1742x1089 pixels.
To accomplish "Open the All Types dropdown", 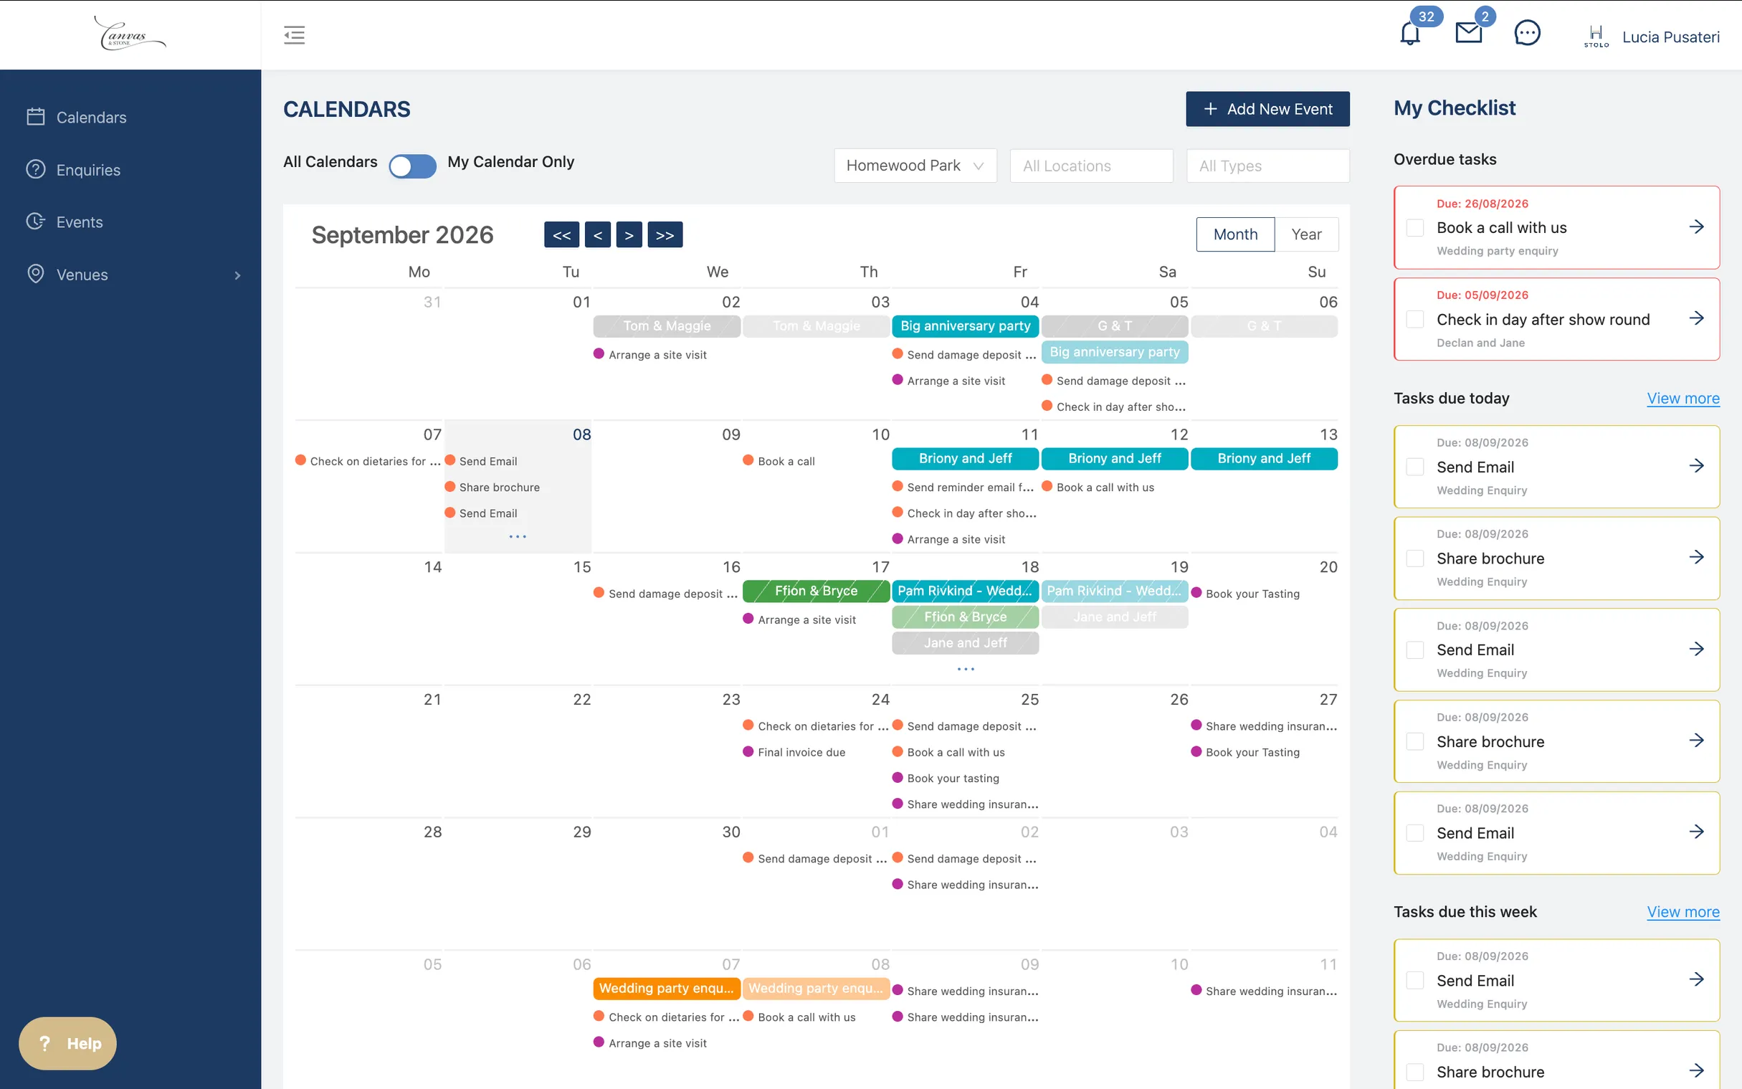I will point(1267,166).
